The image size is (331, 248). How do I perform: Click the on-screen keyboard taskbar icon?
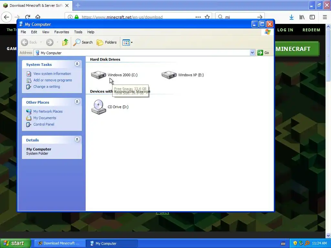point(283,243)
